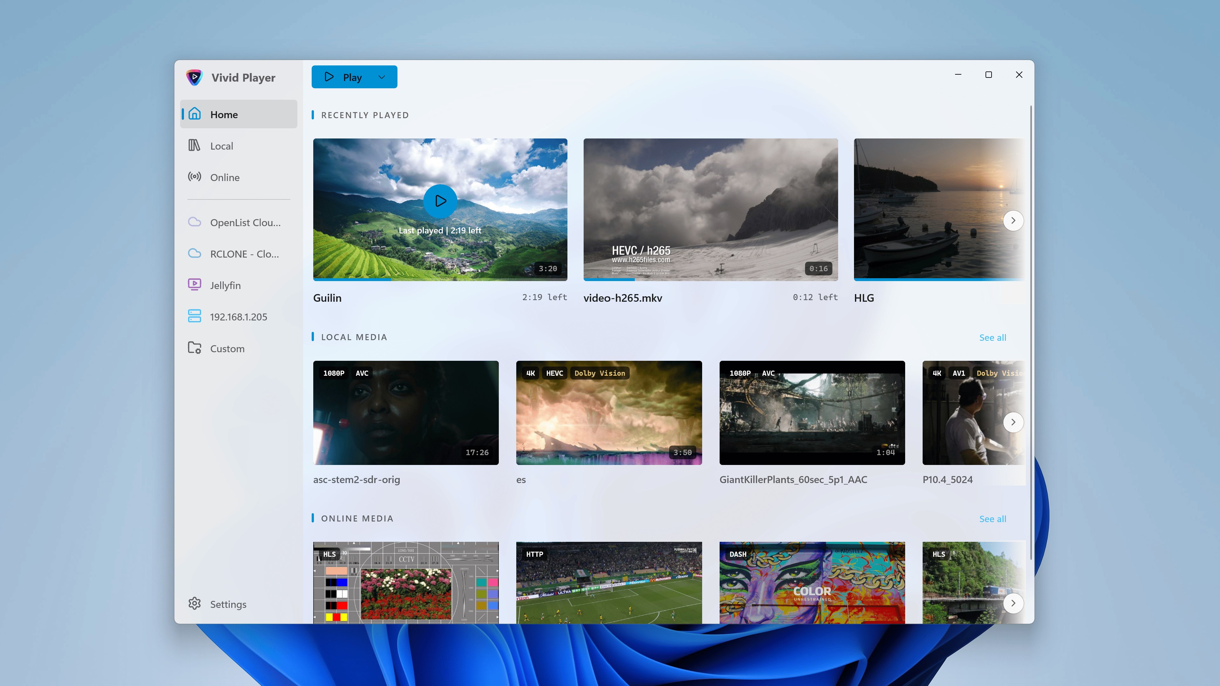
Task: Click the 'es' video title
Action: (x=521, y=480)
